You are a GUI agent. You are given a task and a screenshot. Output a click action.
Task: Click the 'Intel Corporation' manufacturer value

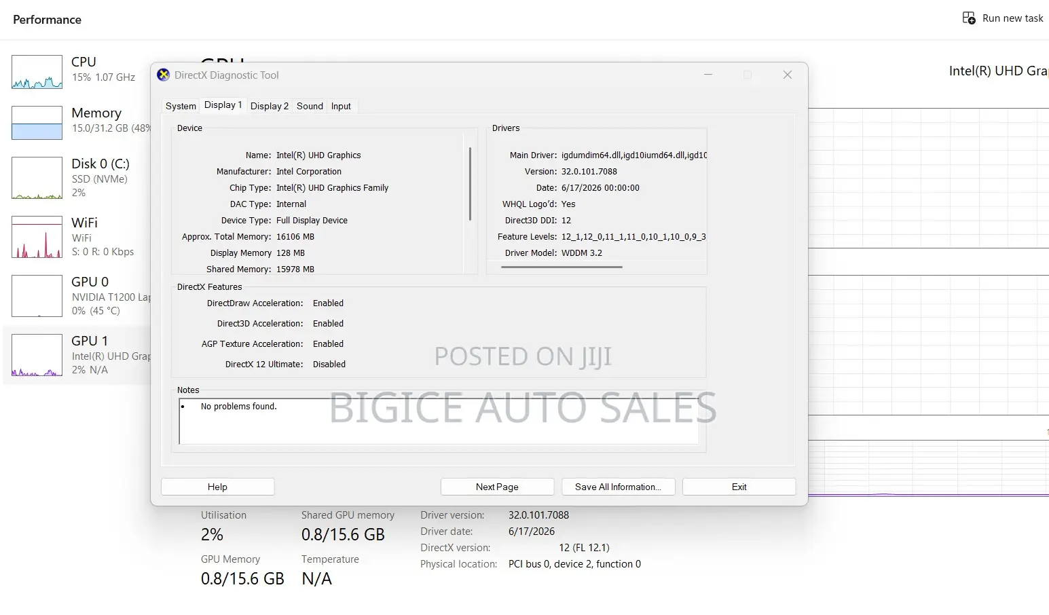click(309, 171)
